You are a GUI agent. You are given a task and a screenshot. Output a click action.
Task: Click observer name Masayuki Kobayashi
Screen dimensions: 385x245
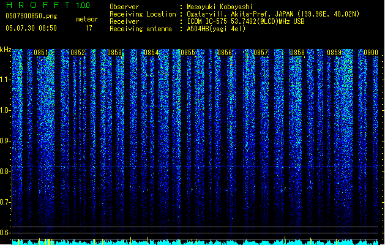pyautogui.click(x=220, y=7)
